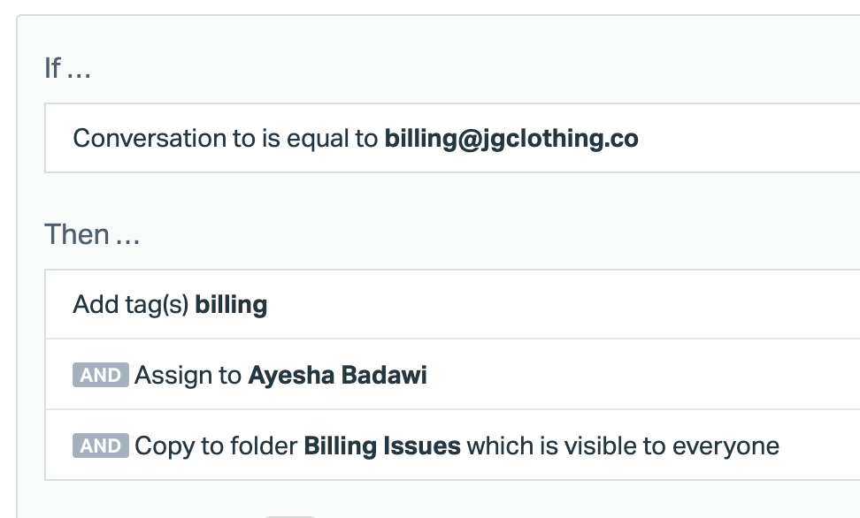Click empty space in the Copy to folder row

[823, 446]
